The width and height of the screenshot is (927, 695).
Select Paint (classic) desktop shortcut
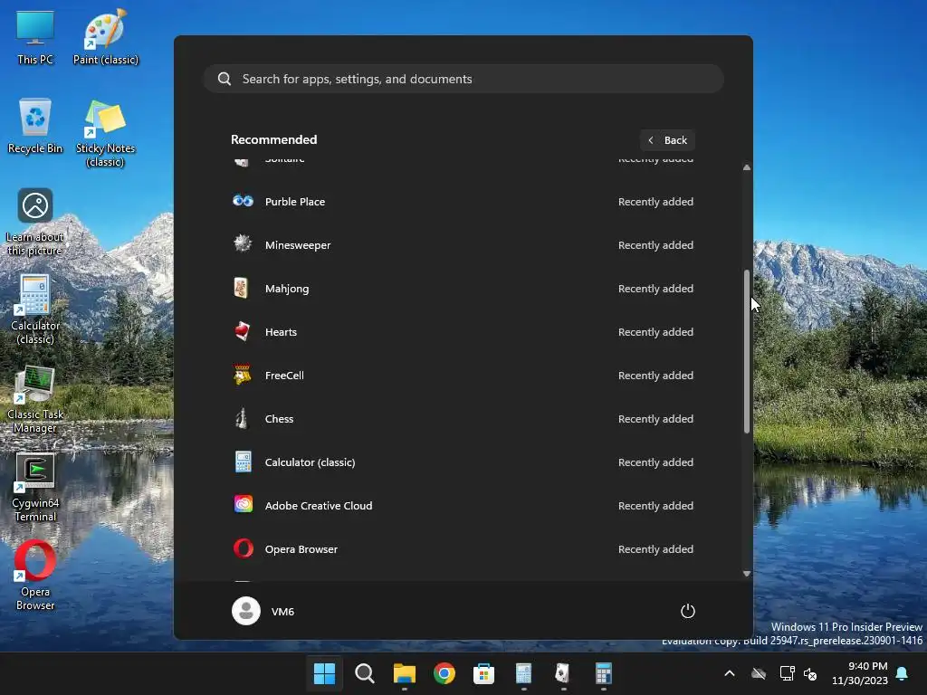105,37
